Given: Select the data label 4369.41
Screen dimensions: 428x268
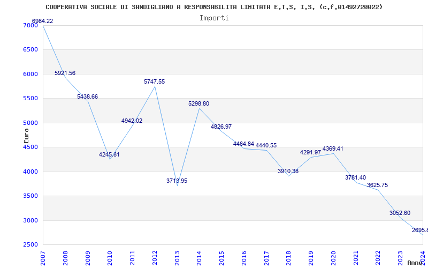Looking at the screenshot, I should 333,149.
